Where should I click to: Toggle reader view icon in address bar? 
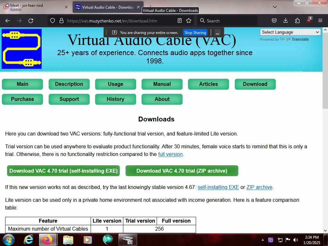(179, 20)
